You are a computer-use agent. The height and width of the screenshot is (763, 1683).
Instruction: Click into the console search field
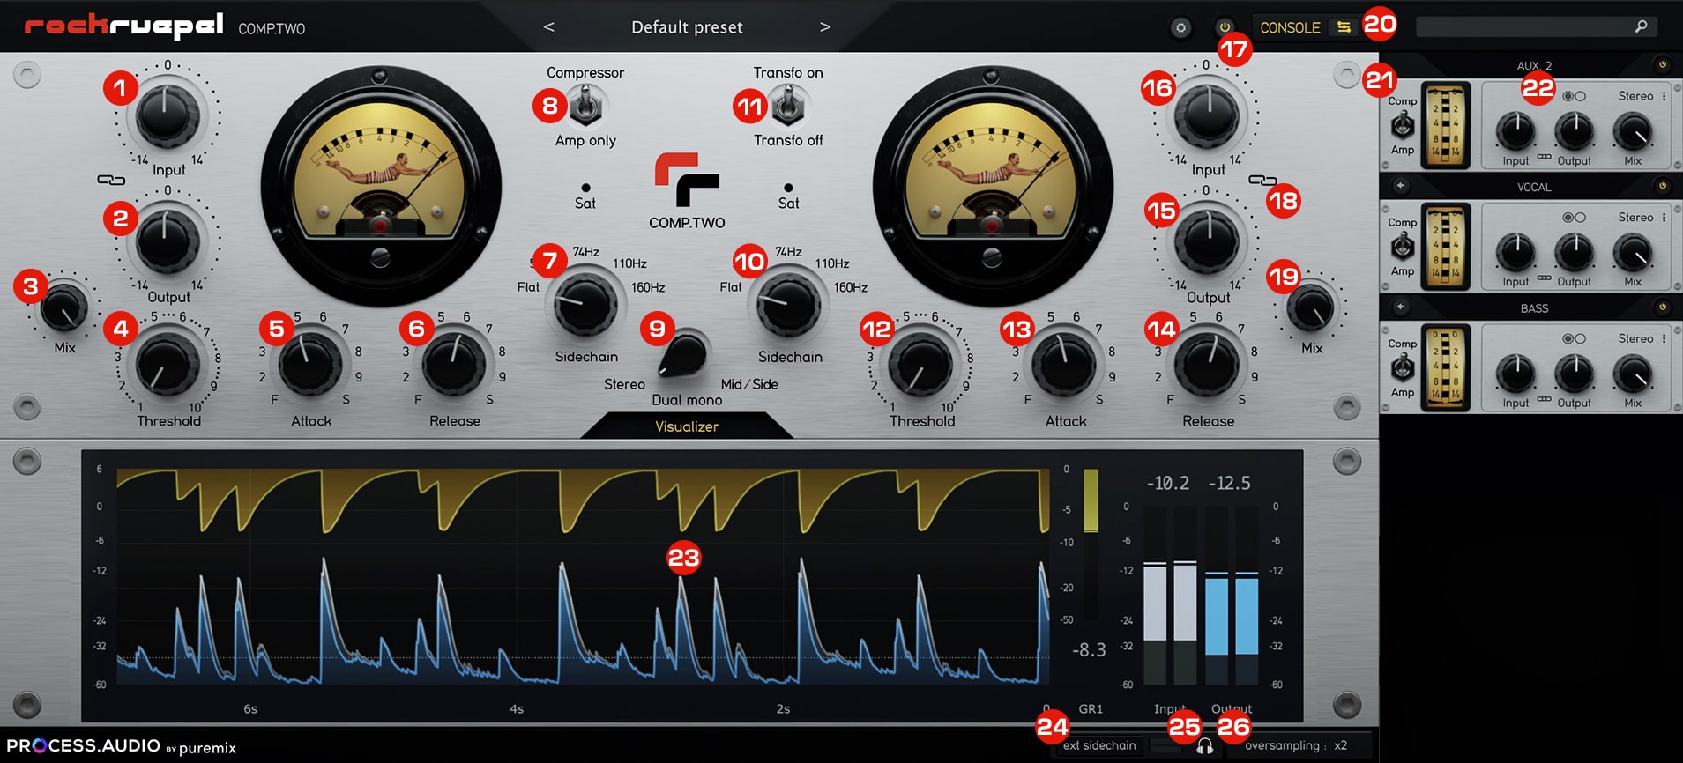click(x=1536, y=26)
